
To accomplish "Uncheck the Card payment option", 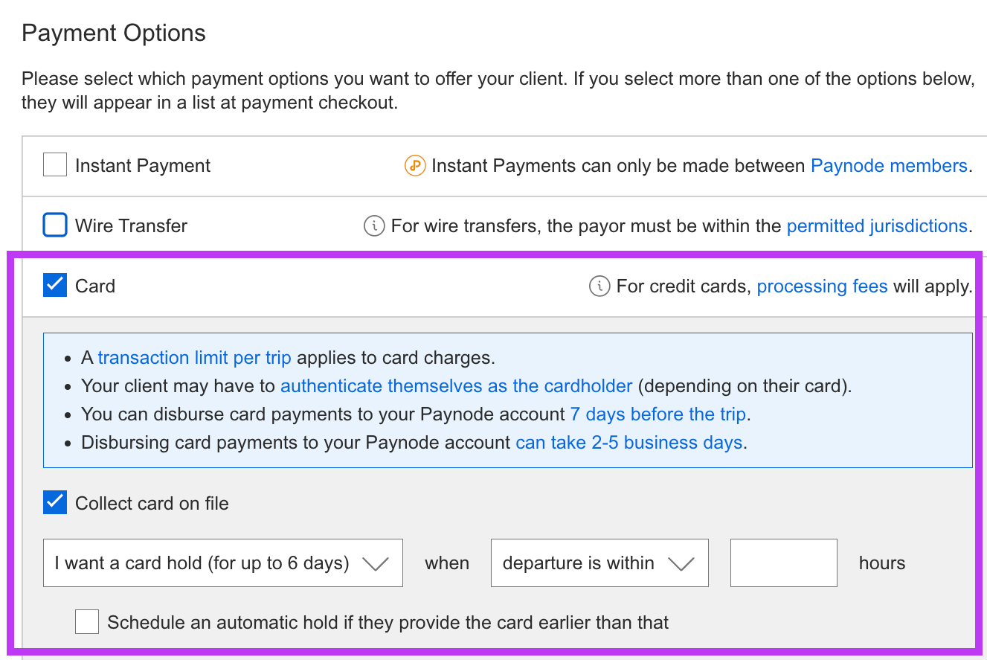I will point(55,286).
